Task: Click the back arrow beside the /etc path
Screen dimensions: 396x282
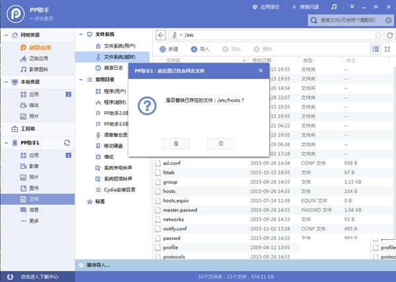Action: point(161,36)
